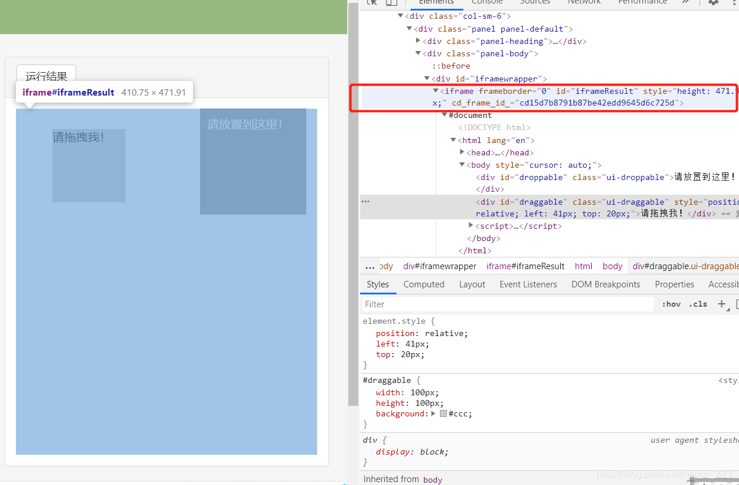This screenshot has height=485, width=739.
Task: Select div#draggable.ui-draggable in the breadcrumb
Action: tap(685, 266)
